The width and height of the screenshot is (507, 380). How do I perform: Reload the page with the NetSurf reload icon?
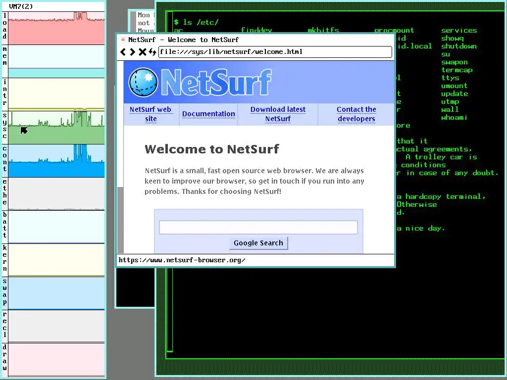152,51
